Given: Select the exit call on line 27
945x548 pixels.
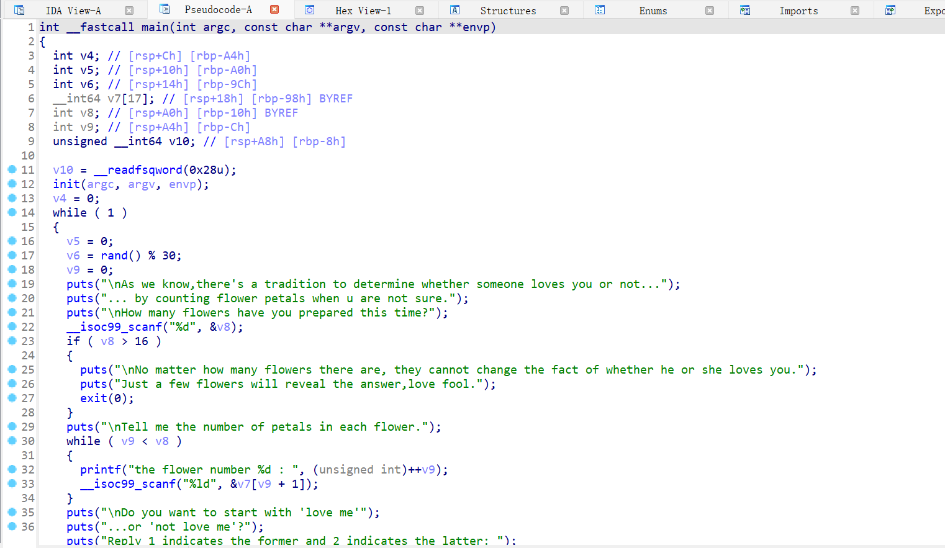Looking at the screenshot, I should coord(94,398).
